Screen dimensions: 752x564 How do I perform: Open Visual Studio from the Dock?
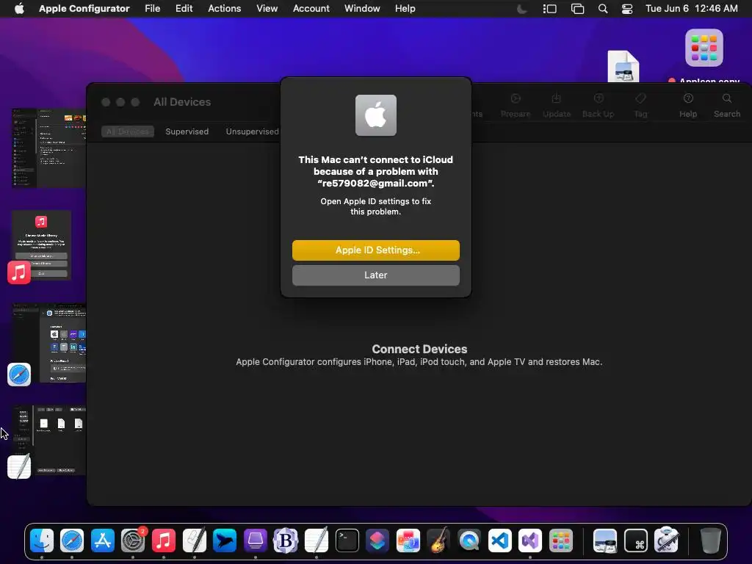coord(530,541)
